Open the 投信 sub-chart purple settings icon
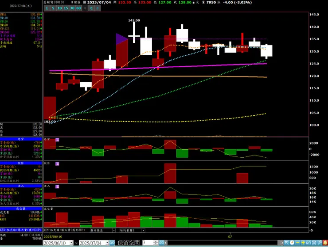 [x=57, y=164]
